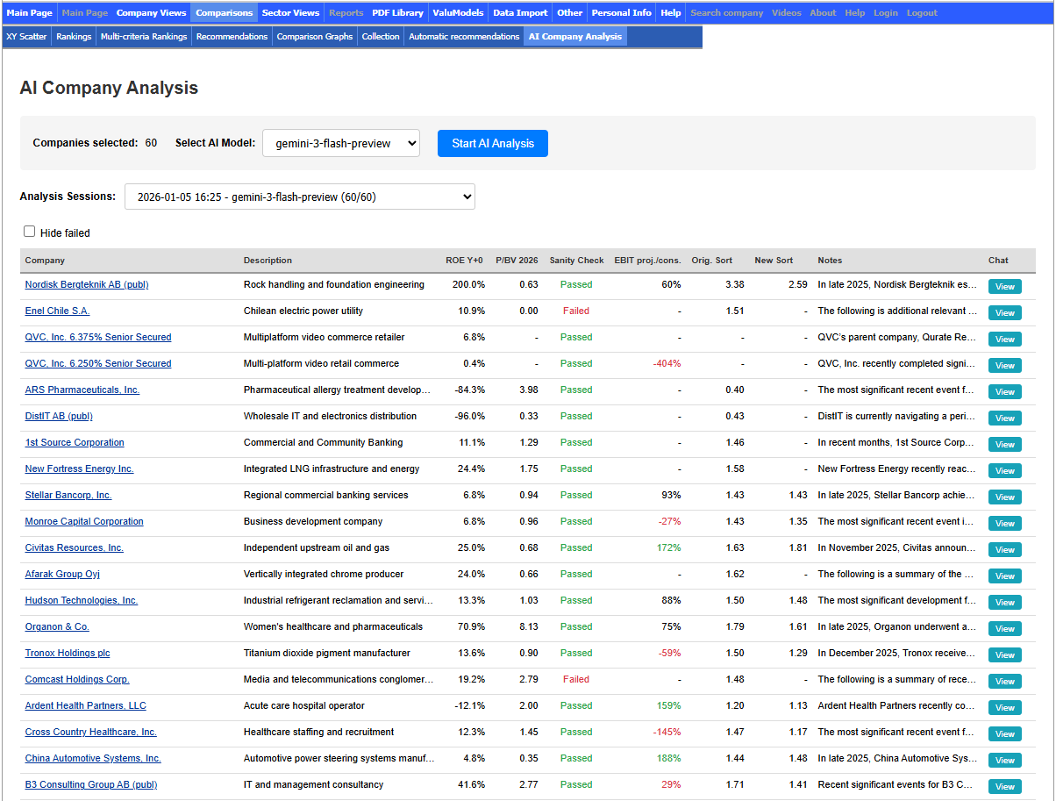Open New Fortress Energy Inc. link
The width and height of the screenshot is (1056, 801).
[79, 468]
